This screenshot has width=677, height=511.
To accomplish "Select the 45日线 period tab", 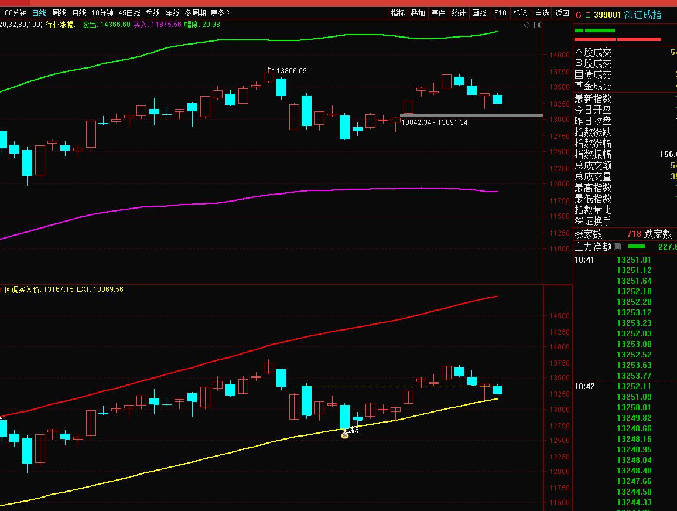I will (129, 13).
